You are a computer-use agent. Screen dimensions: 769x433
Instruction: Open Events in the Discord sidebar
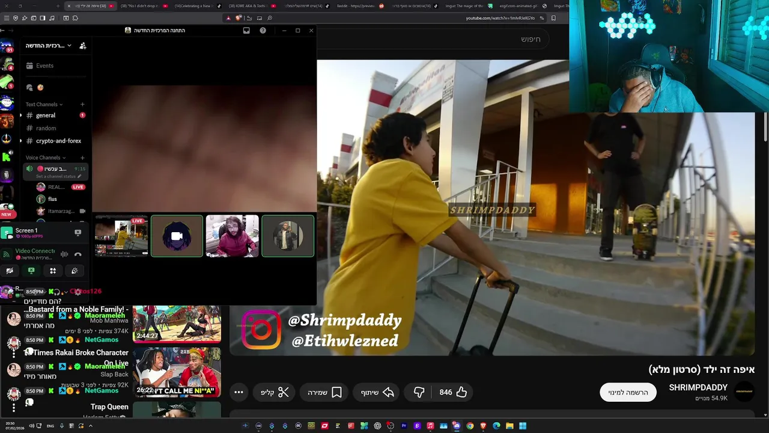pos(44,66)
